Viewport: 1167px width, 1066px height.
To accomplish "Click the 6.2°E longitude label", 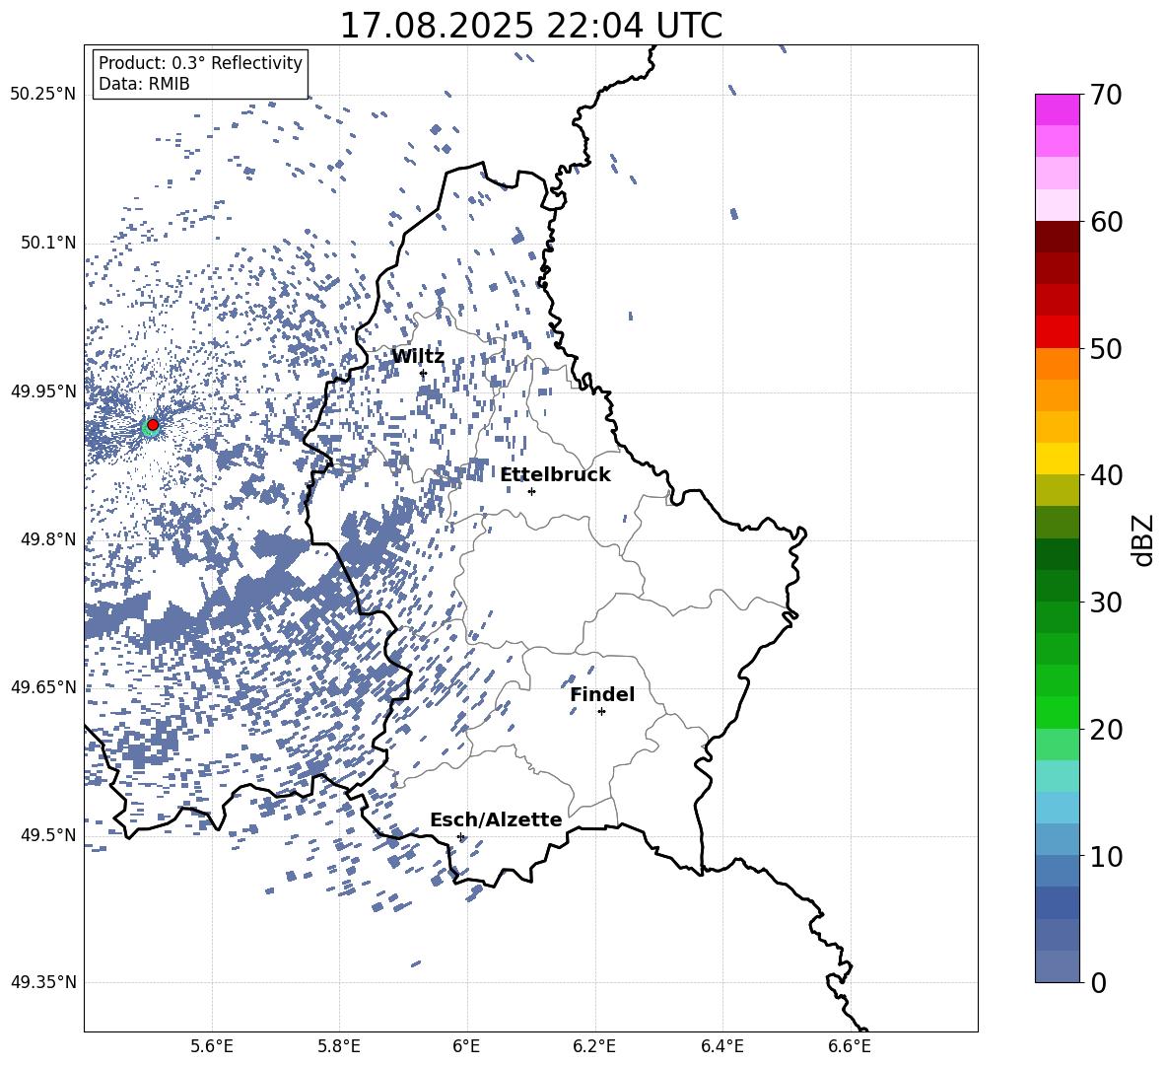I will point(594,1046).
